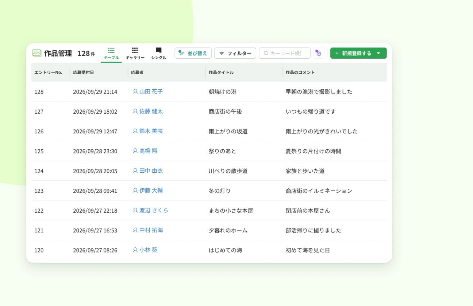Click user icon beside 小林 葵
This screenshot has height=306, width=473.
point(135,250)
